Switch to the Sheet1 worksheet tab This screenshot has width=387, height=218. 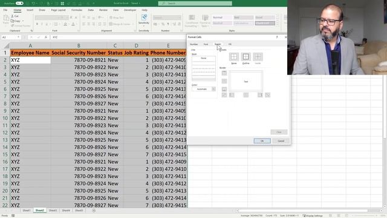pos(27,211)
